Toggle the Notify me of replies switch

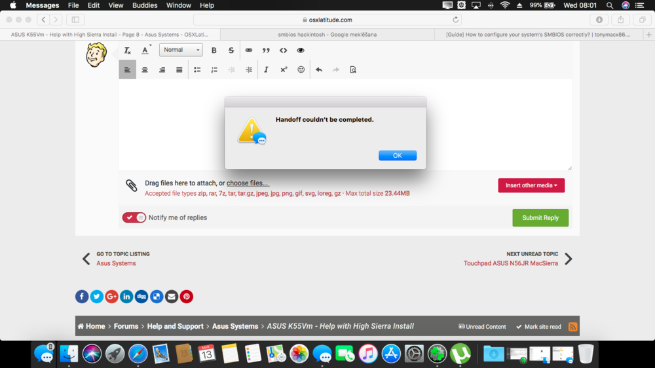point(134,217)
